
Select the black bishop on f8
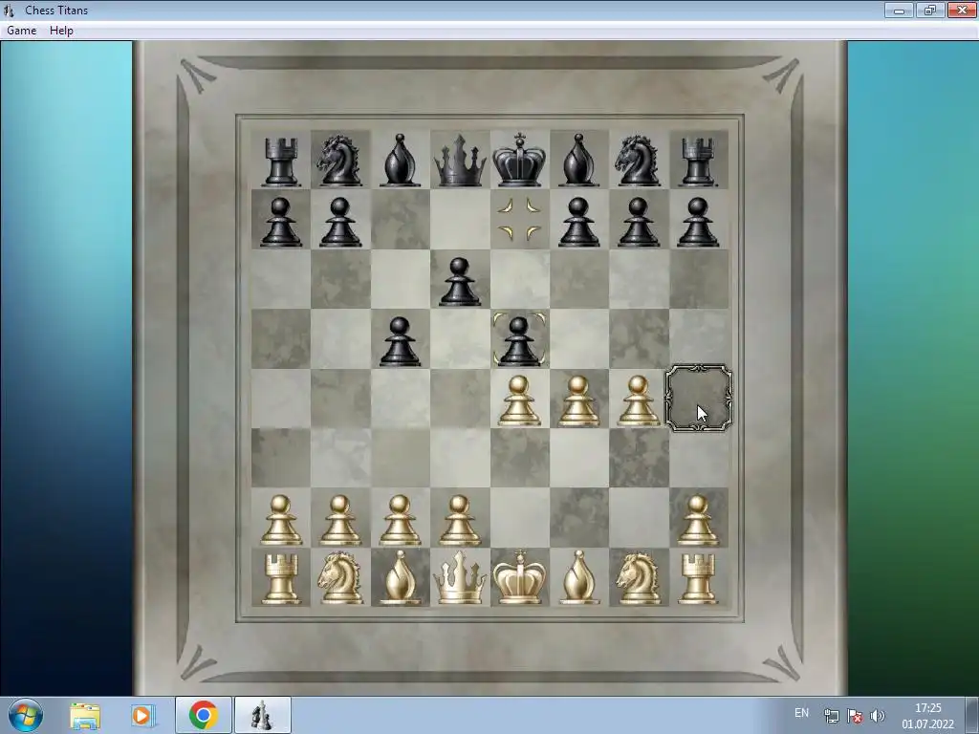[x=578, y=161]
